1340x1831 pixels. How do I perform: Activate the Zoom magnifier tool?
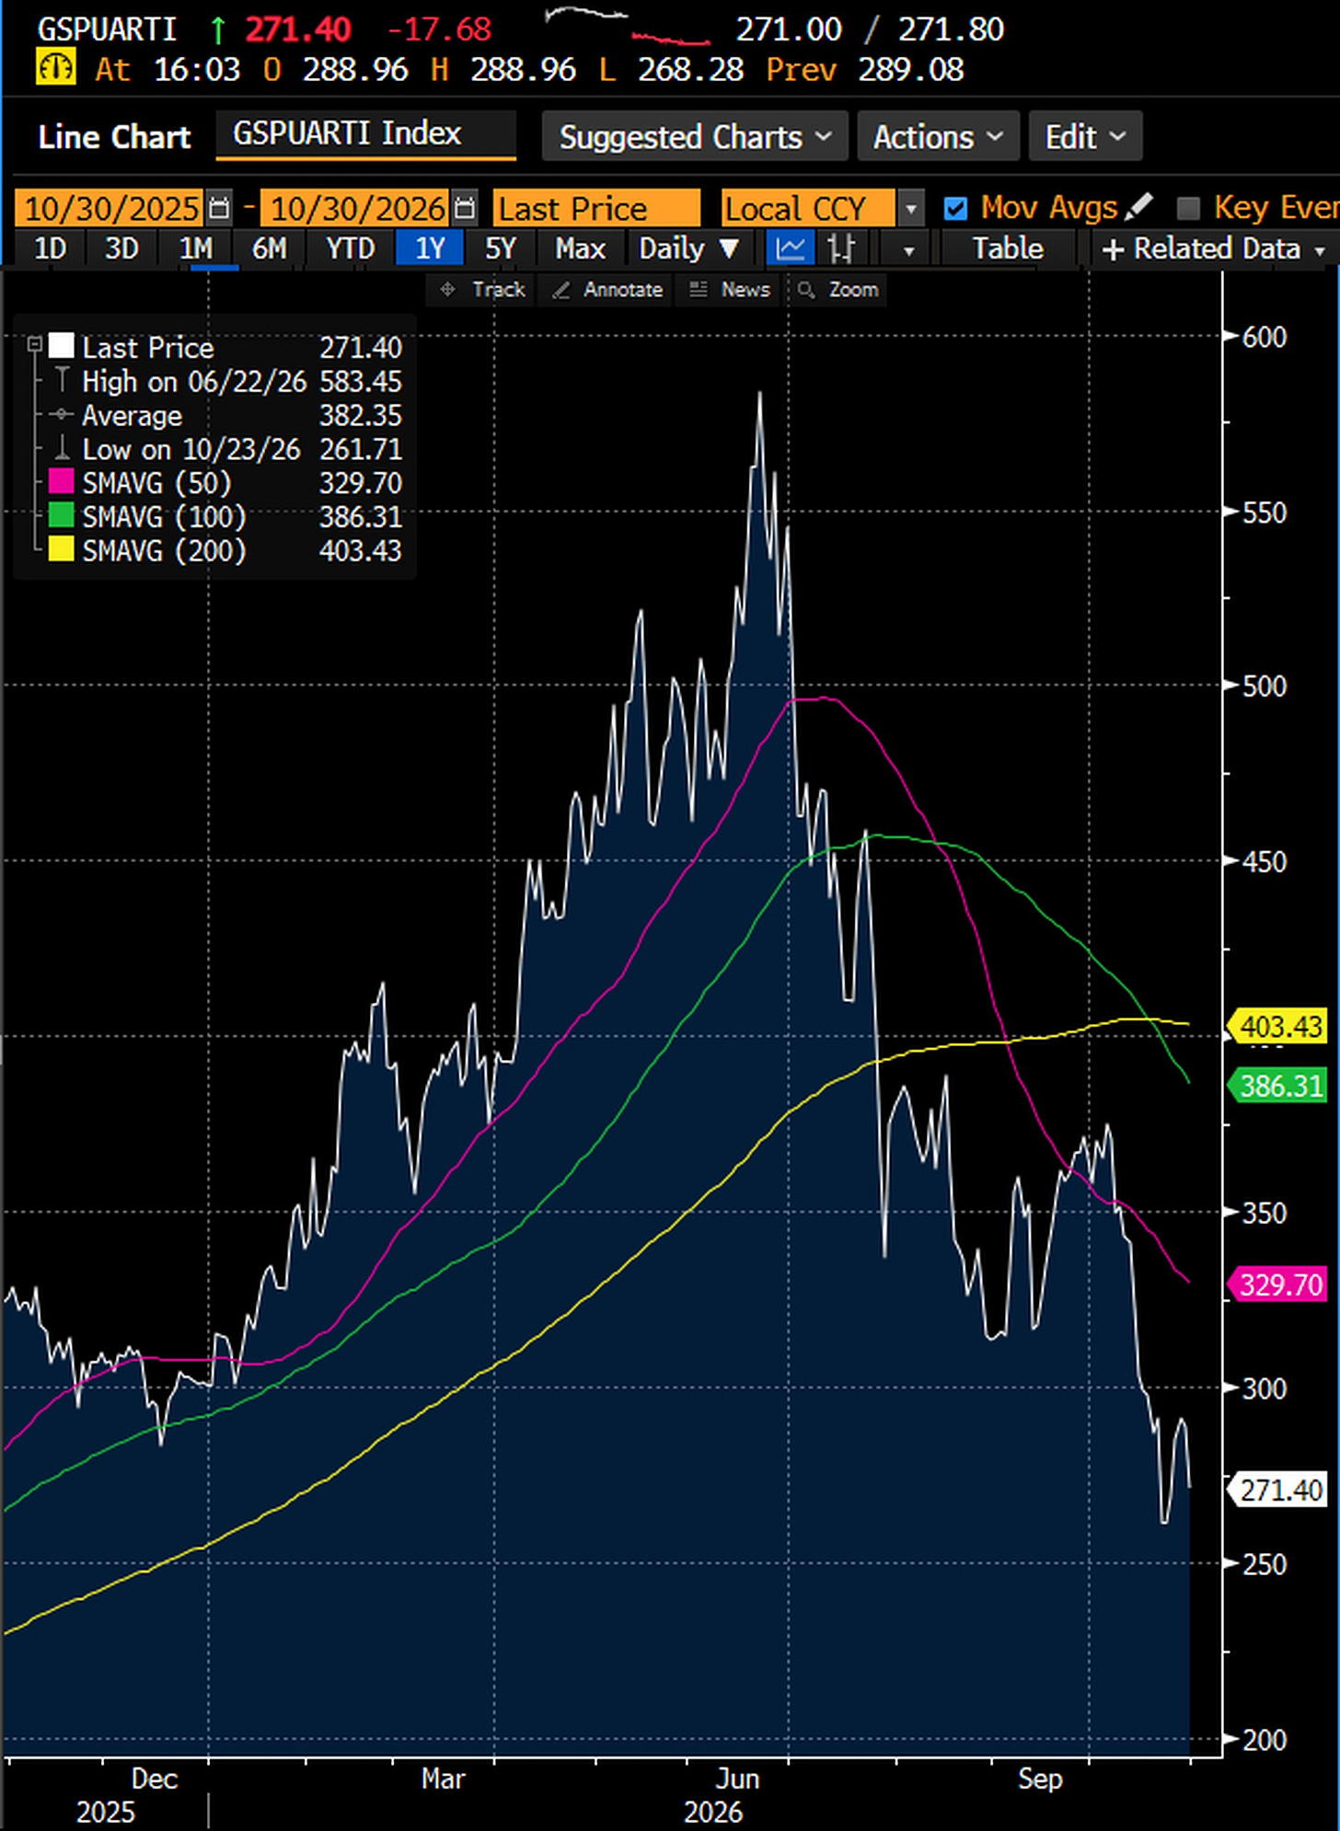(838, 290)
